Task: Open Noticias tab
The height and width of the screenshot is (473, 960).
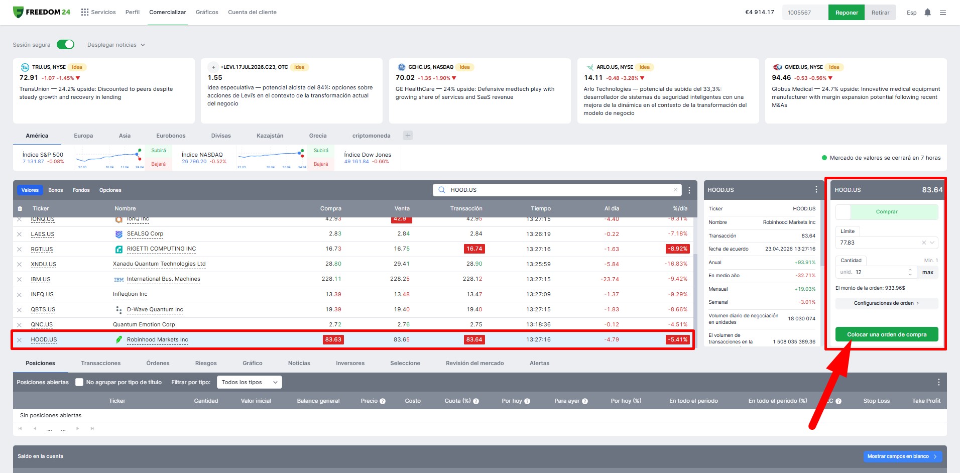Action: [299, 363]
